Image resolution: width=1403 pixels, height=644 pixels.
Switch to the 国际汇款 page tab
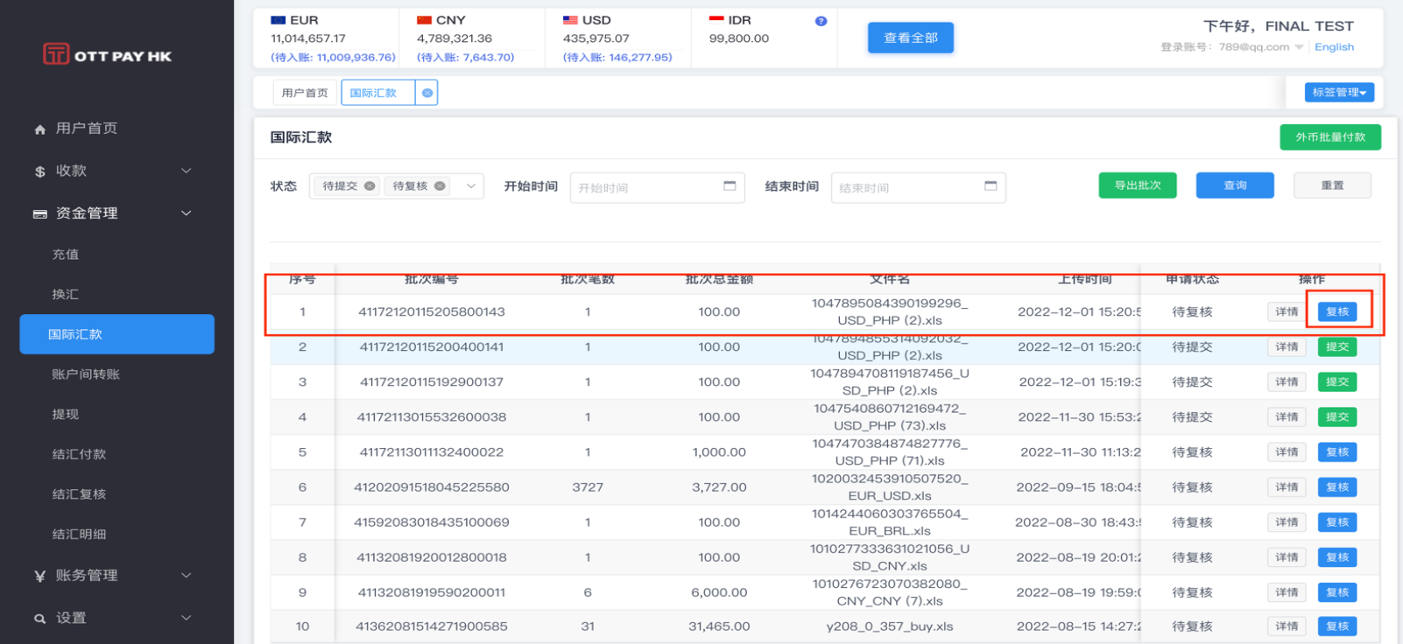[x=373, y=93]
